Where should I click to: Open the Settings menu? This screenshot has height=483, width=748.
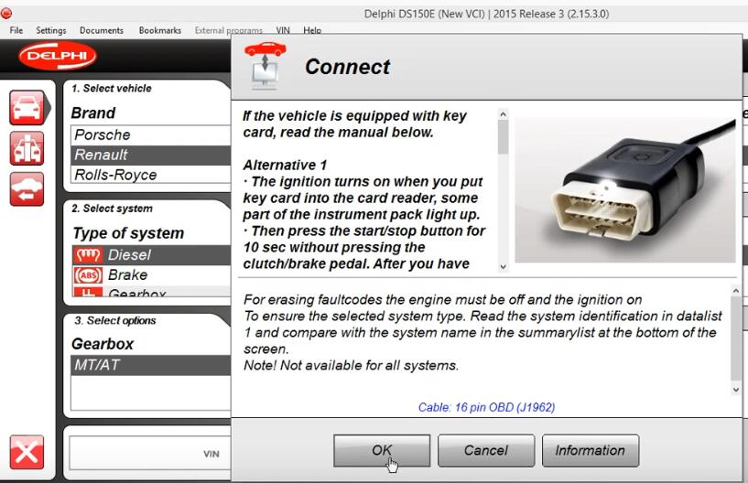coord(51,30)
